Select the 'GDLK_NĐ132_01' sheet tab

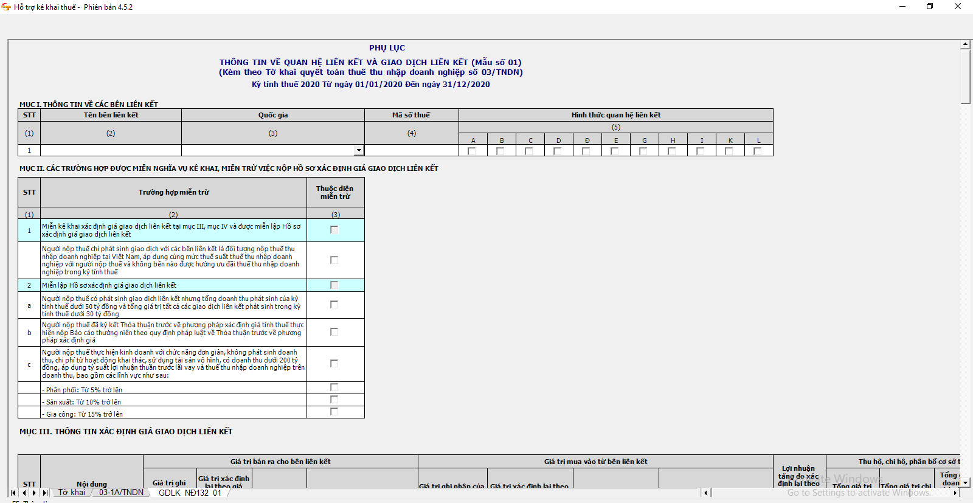coord(190,493)
